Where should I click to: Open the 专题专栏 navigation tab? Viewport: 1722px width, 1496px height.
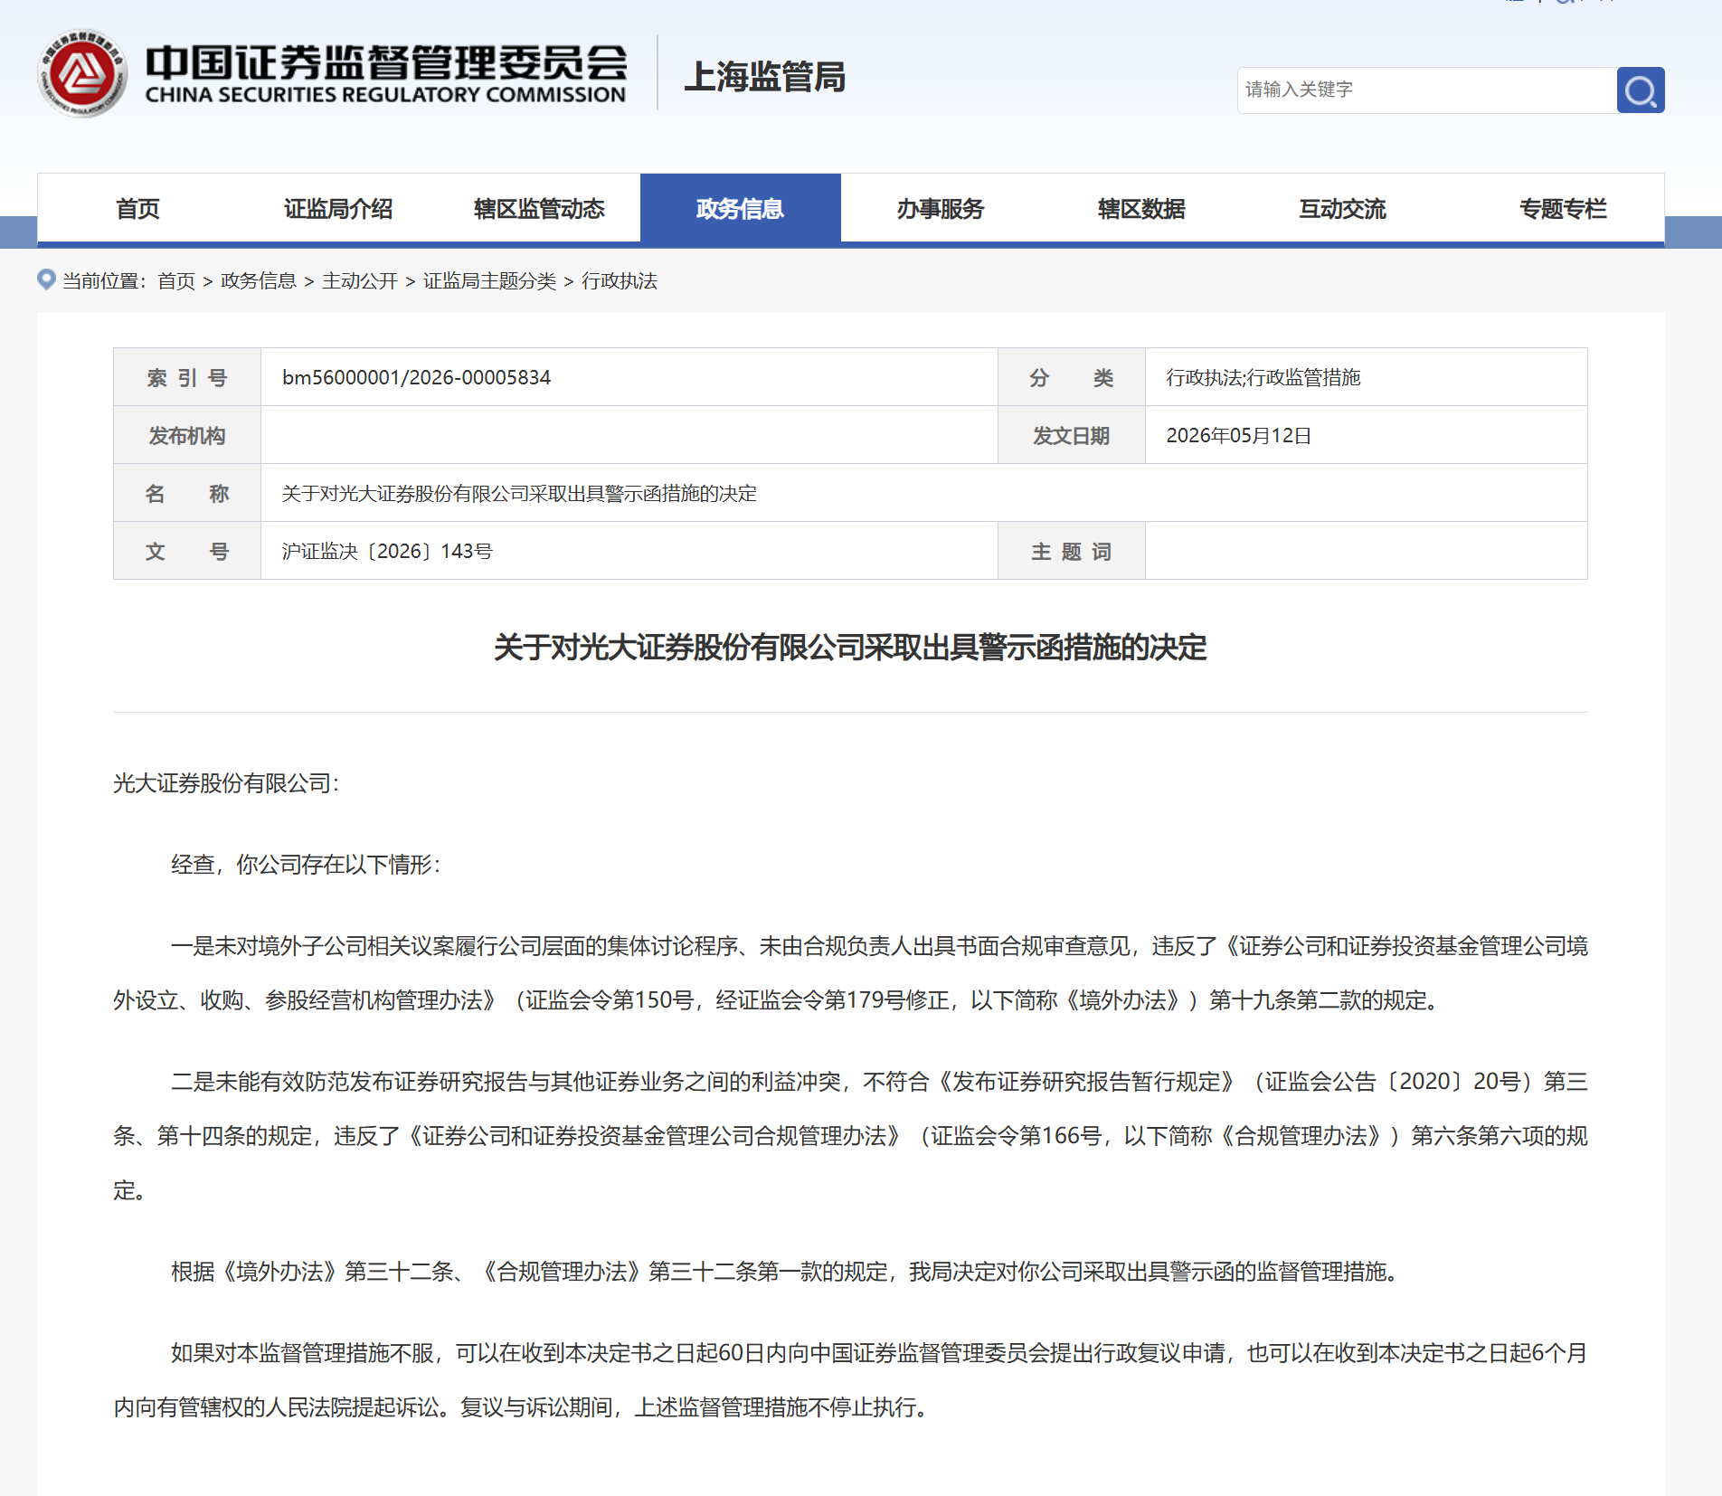[1563, 209]
